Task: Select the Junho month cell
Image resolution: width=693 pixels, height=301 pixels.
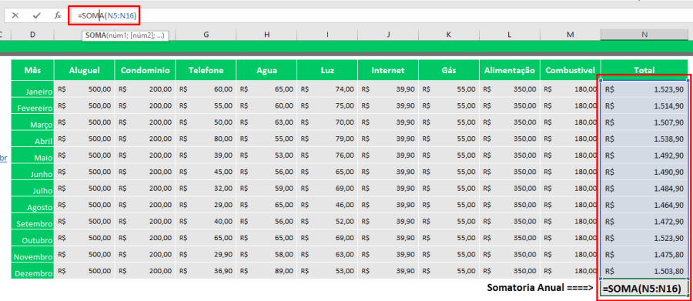Action: tap(32, 172)
